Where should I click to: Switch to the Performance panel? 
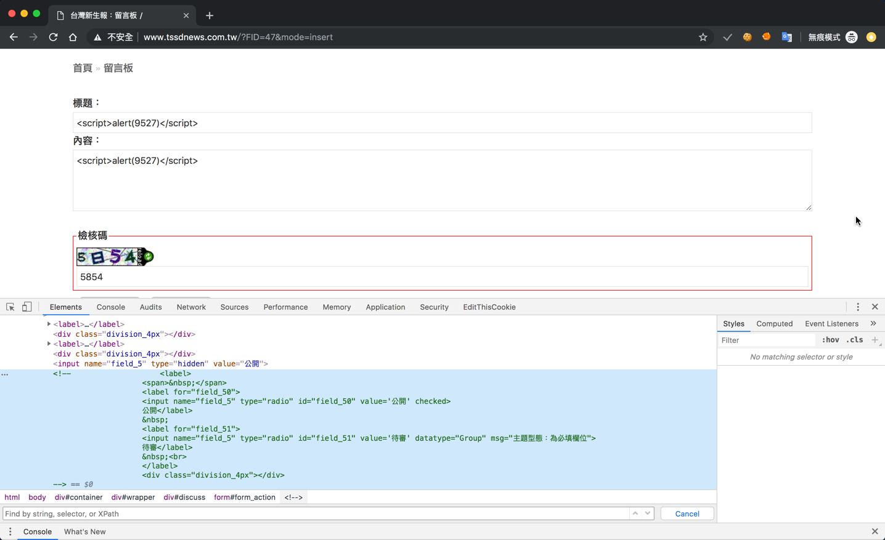[x=285, y=307]
